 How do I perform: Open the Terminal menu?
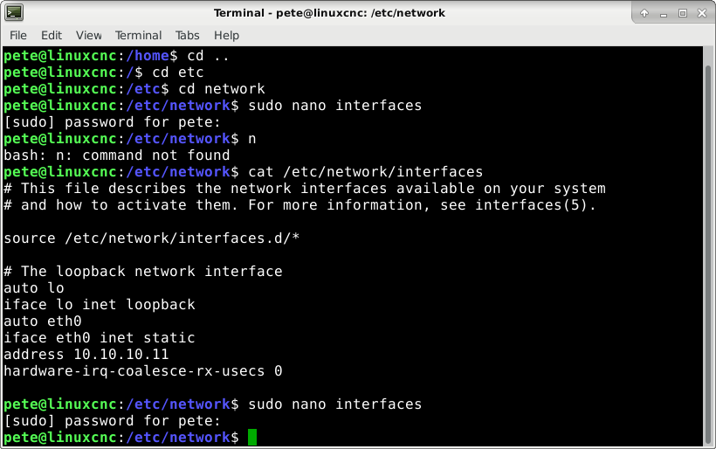point(138,36)
